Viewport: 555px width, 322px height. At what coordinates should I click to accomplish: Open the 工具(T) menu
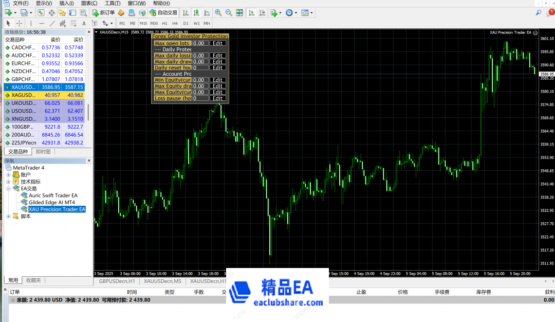[113, 3]
